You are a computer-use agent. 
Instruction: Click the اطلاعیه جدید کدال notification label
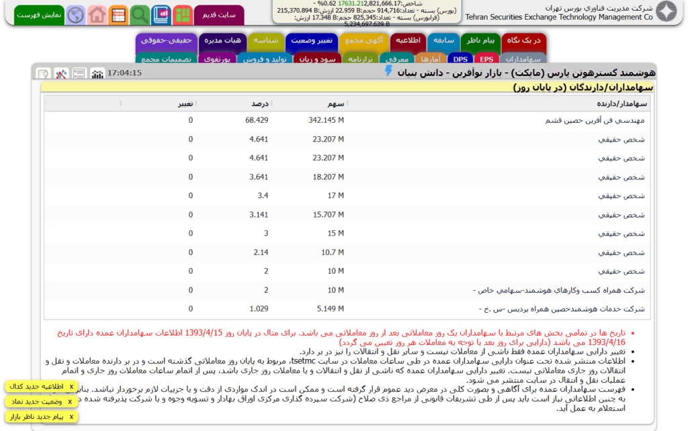click(37, 386)
